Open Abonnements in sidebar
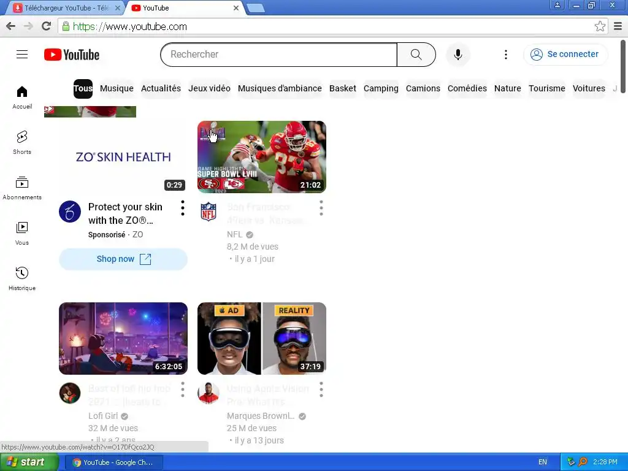The width and height of the screenshot is (628, 471). (x=22, y=188)
